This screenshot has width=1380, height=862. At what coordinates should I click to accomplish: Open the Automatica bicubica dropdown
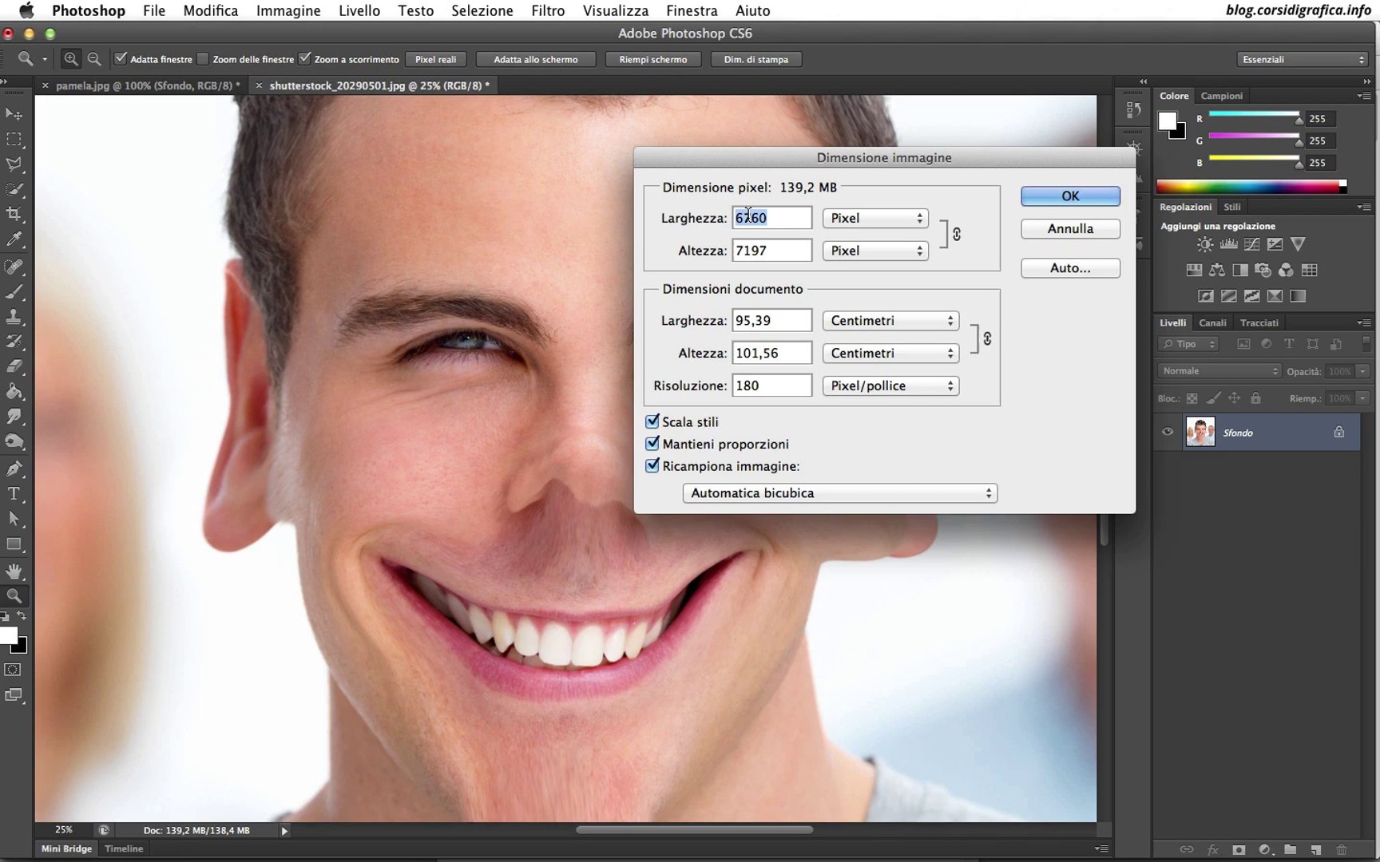839,493
